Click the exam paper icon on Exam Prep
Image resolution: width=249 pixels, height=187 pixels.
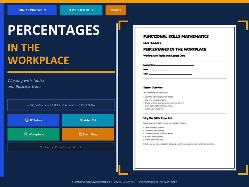80,134
